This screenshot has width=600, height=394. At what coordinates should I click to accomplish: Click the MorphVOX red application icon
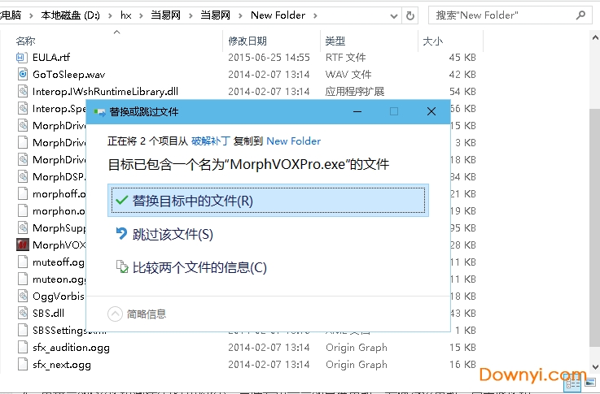click(x=22, y=245)
